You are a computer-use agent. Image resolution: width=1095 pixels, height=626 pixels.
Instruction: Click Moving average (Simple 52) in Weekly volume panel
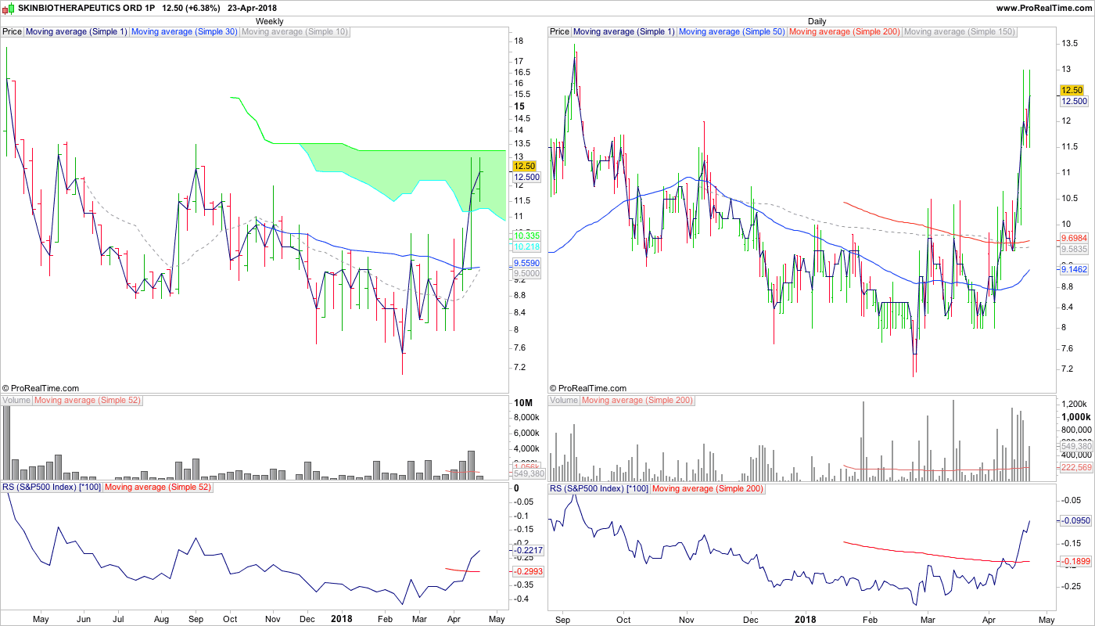pyautogui.click(x=88, y=401)
